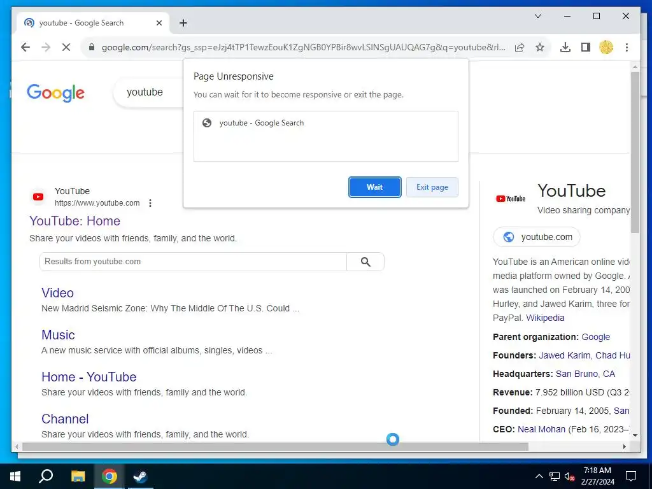Viewport: 652px width, 489px height.
Task: Click the magnifier button for youtube.com search
Action: 365,262
